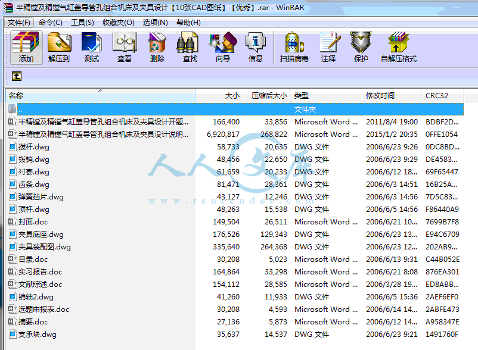Click the parent folder icon in ".." row

(x=12, y=109)
